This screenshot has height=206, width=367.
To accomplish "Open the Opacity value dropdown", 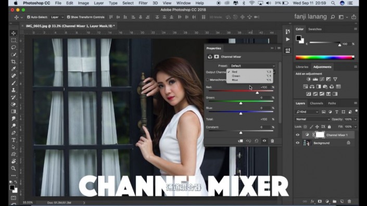I will pos(356,119).
